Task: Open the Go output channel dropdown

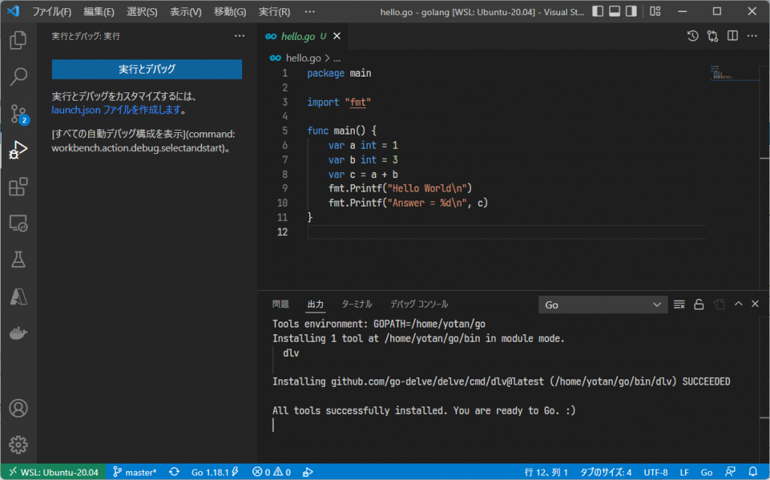Action: [x=602, y=305]
